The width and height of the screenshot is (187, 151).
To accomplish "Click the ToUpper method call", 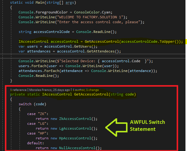I will [167, 41].
